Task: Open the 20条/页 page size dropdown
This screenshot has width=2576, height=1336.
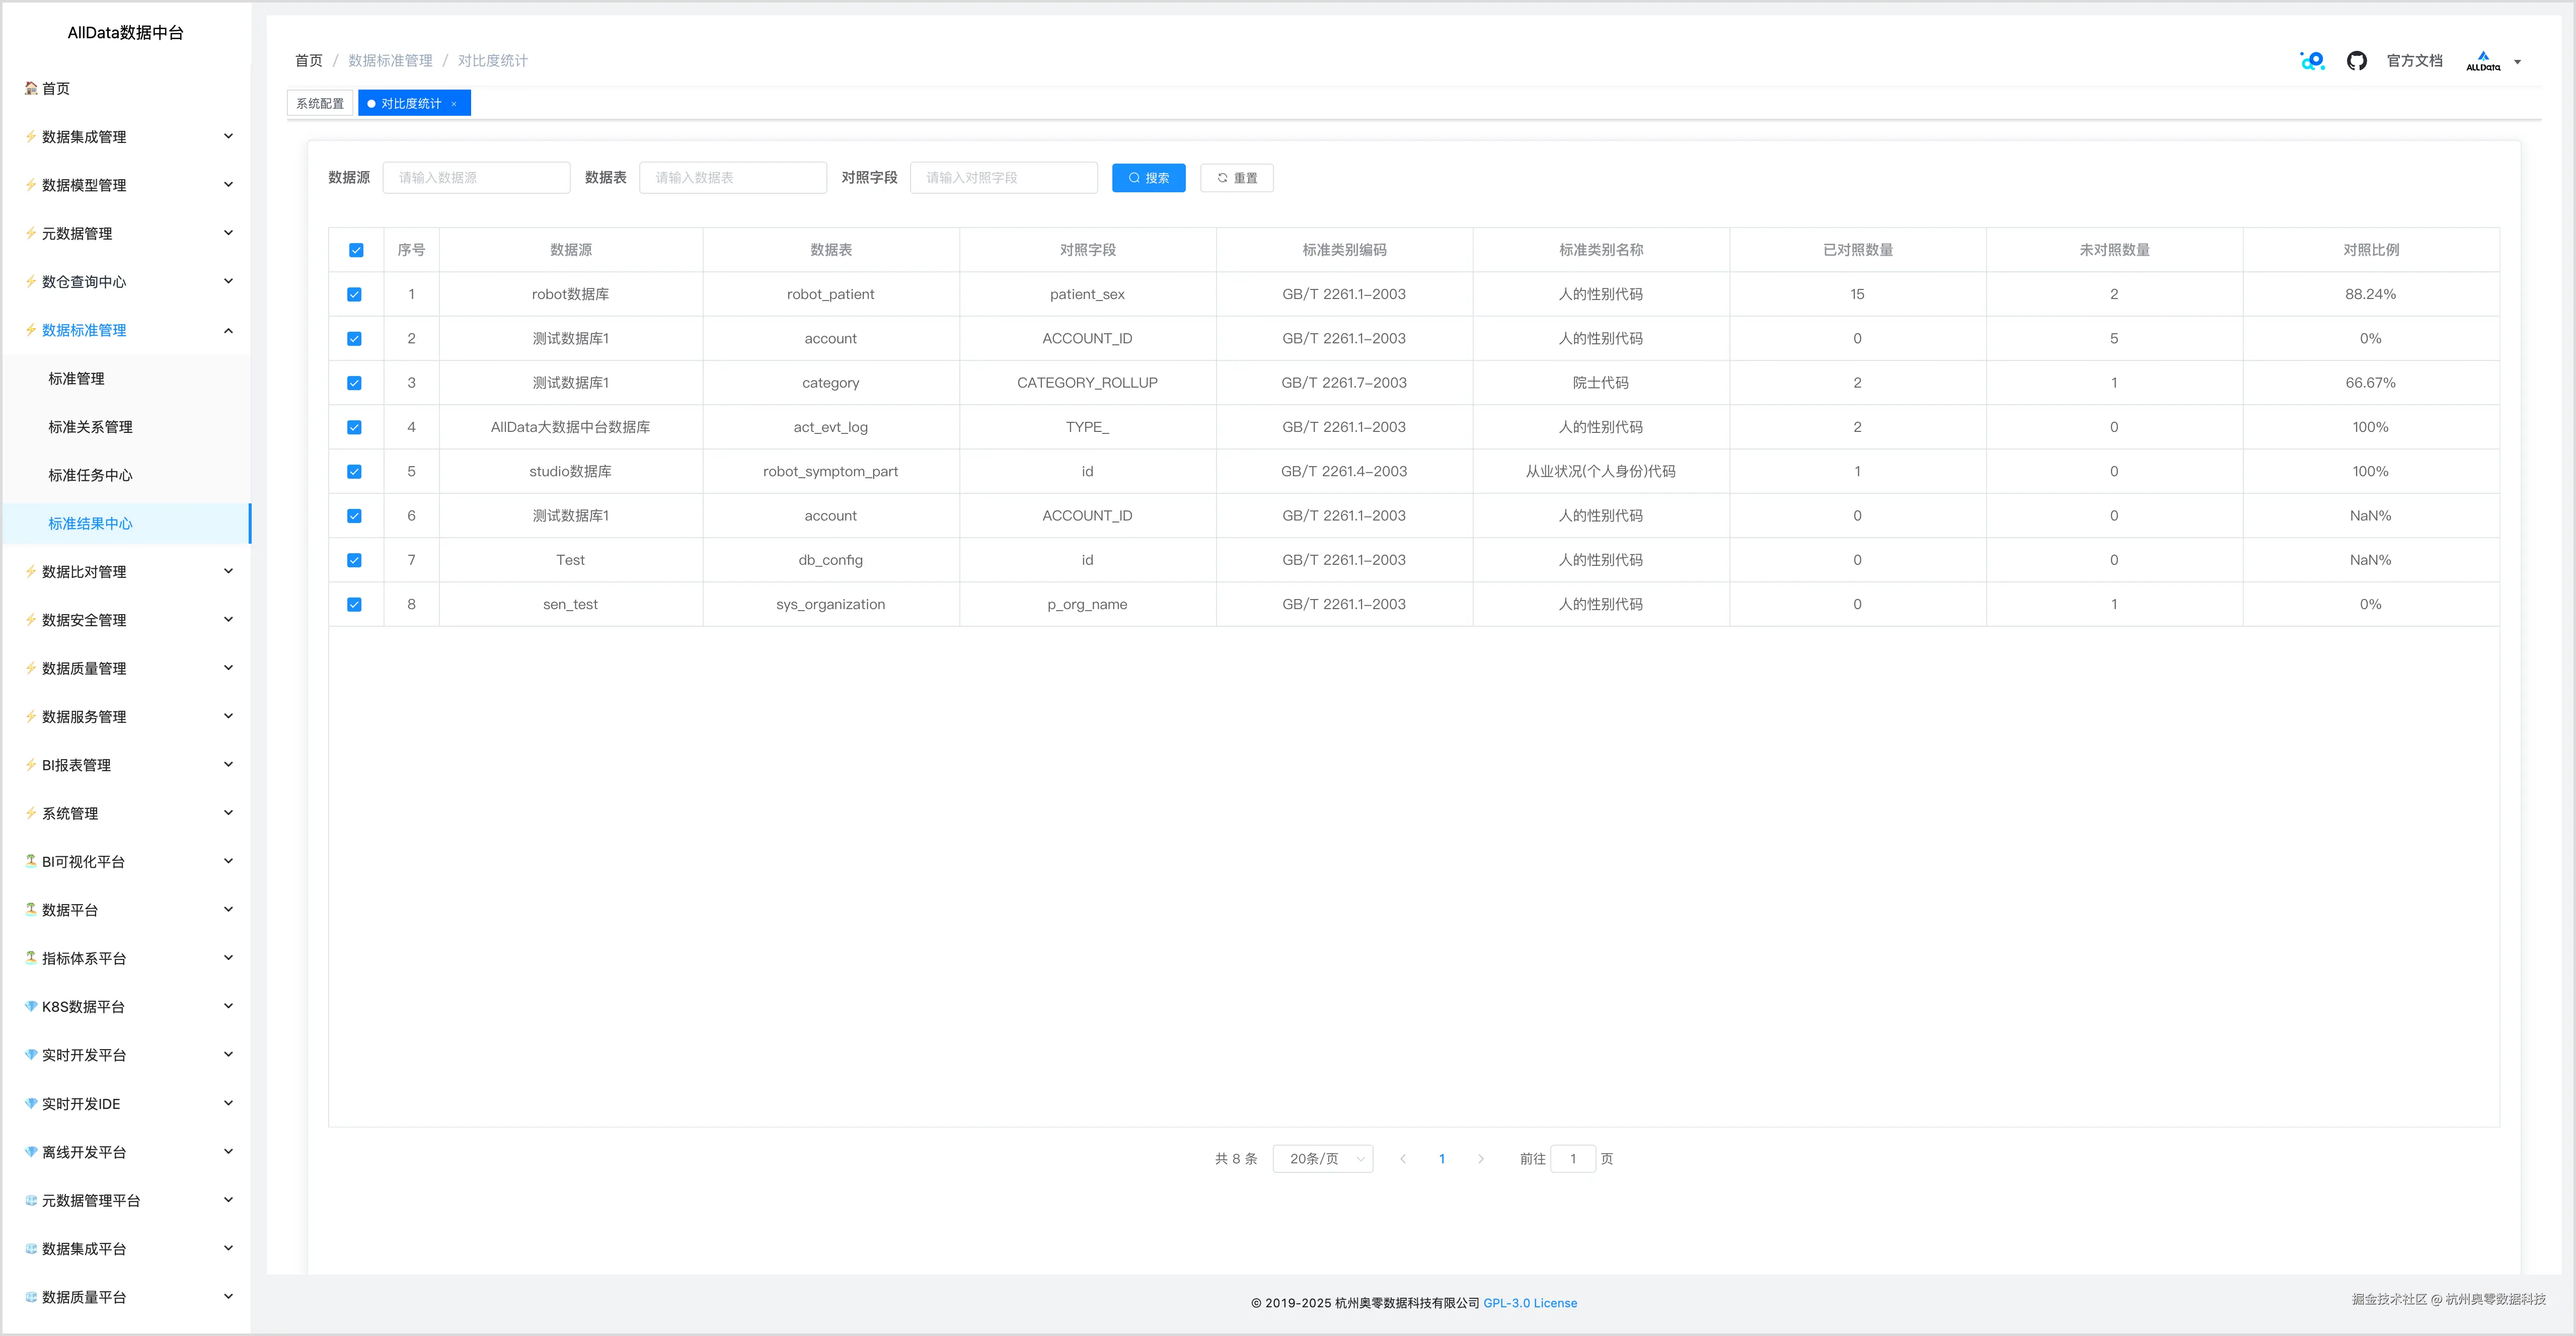Action: point(1322,1159)
